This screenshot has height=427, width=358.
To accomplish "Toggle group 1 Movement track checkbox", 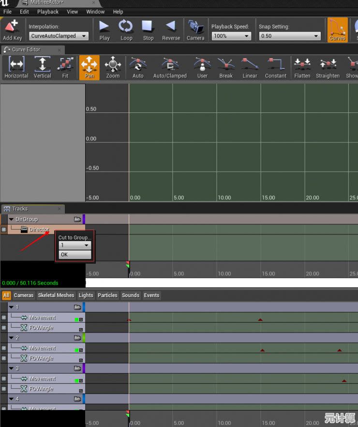I will (4, 317).
